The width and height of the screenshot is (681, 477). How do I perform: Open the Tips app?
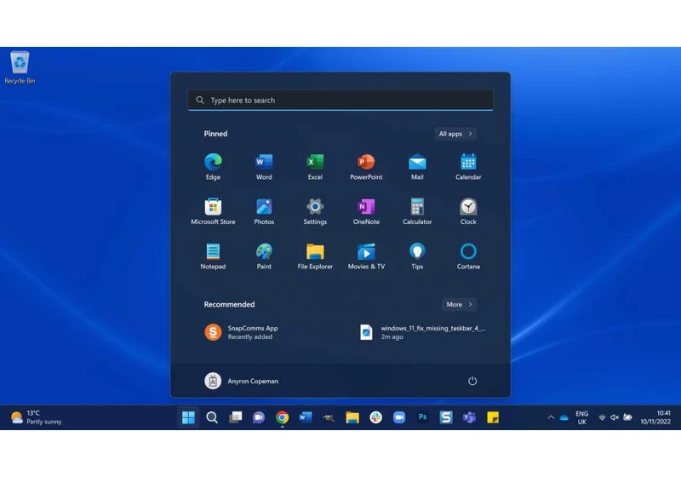tap(417, 256)
